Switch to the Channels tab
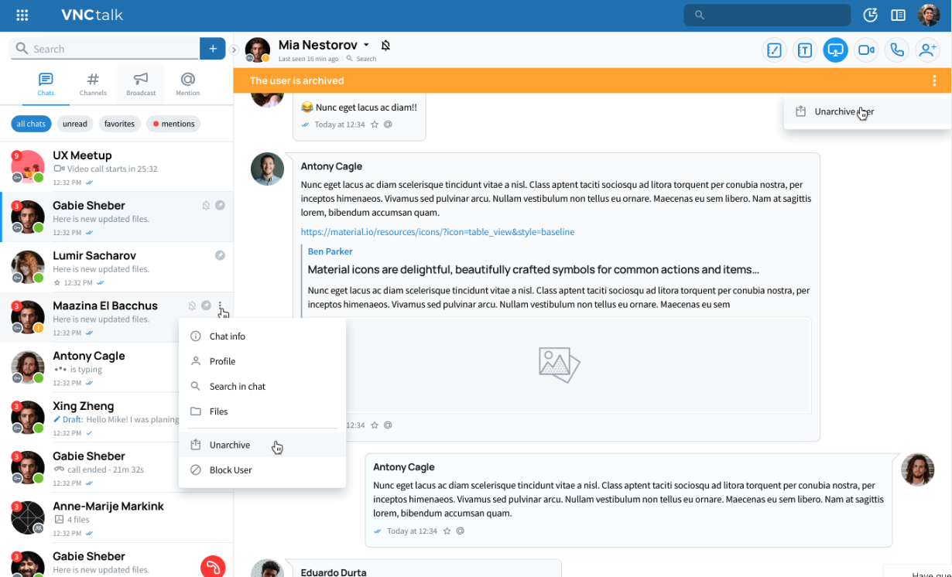Viewport: 952px width, 577px height. coord(93,84)
